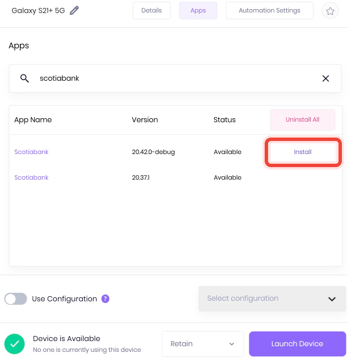
Task: Open the Retain dropdown
Action: 202,344
